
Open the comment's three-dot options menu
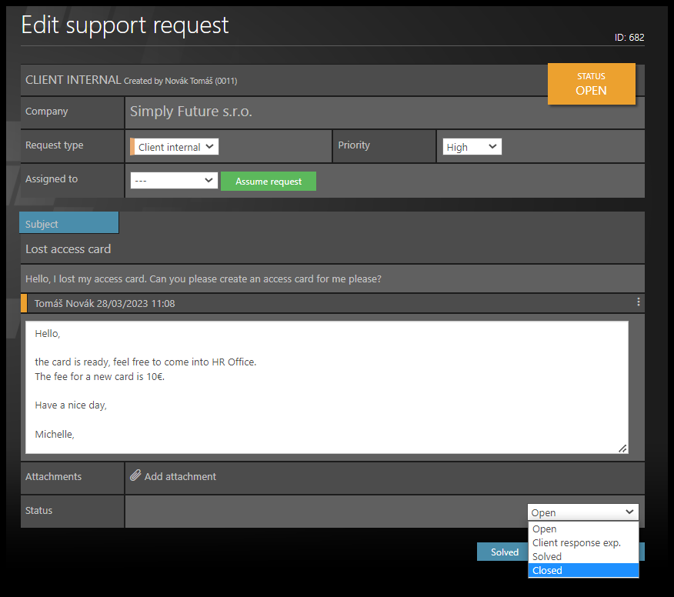click(638, 302)
